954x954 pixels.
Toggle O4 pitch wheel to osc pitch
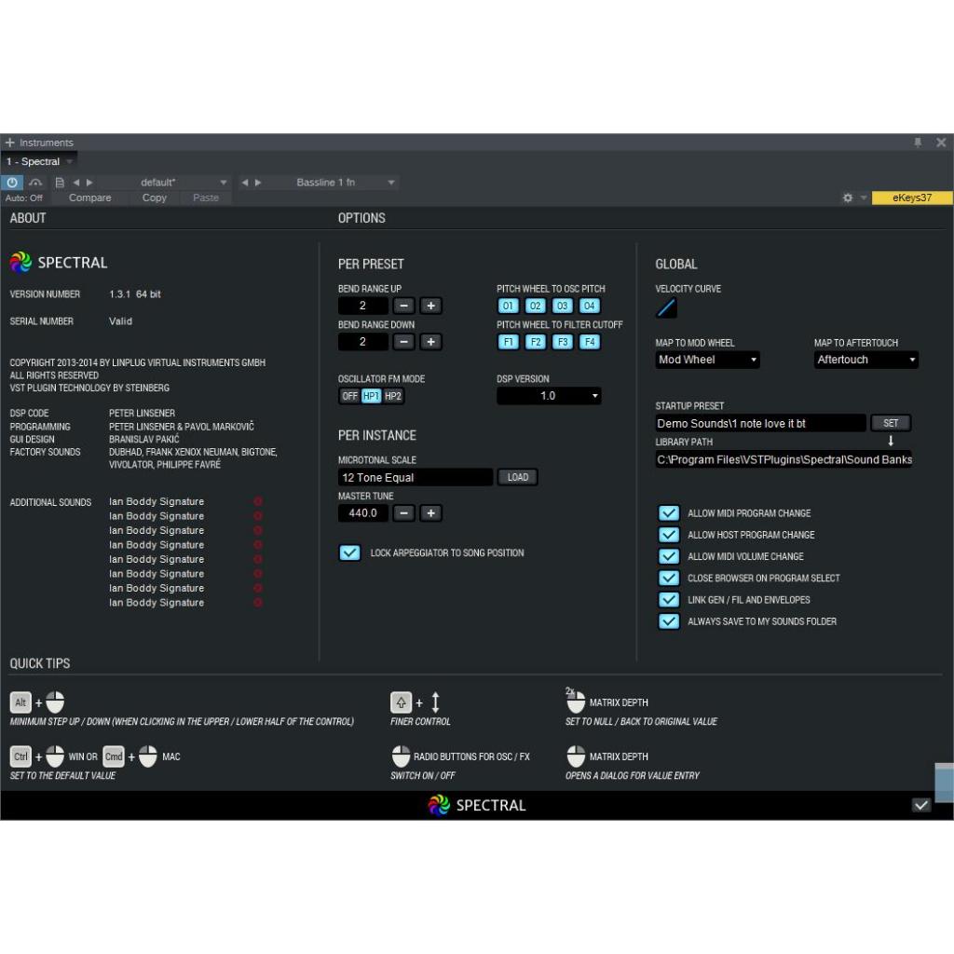click(590, 306)
